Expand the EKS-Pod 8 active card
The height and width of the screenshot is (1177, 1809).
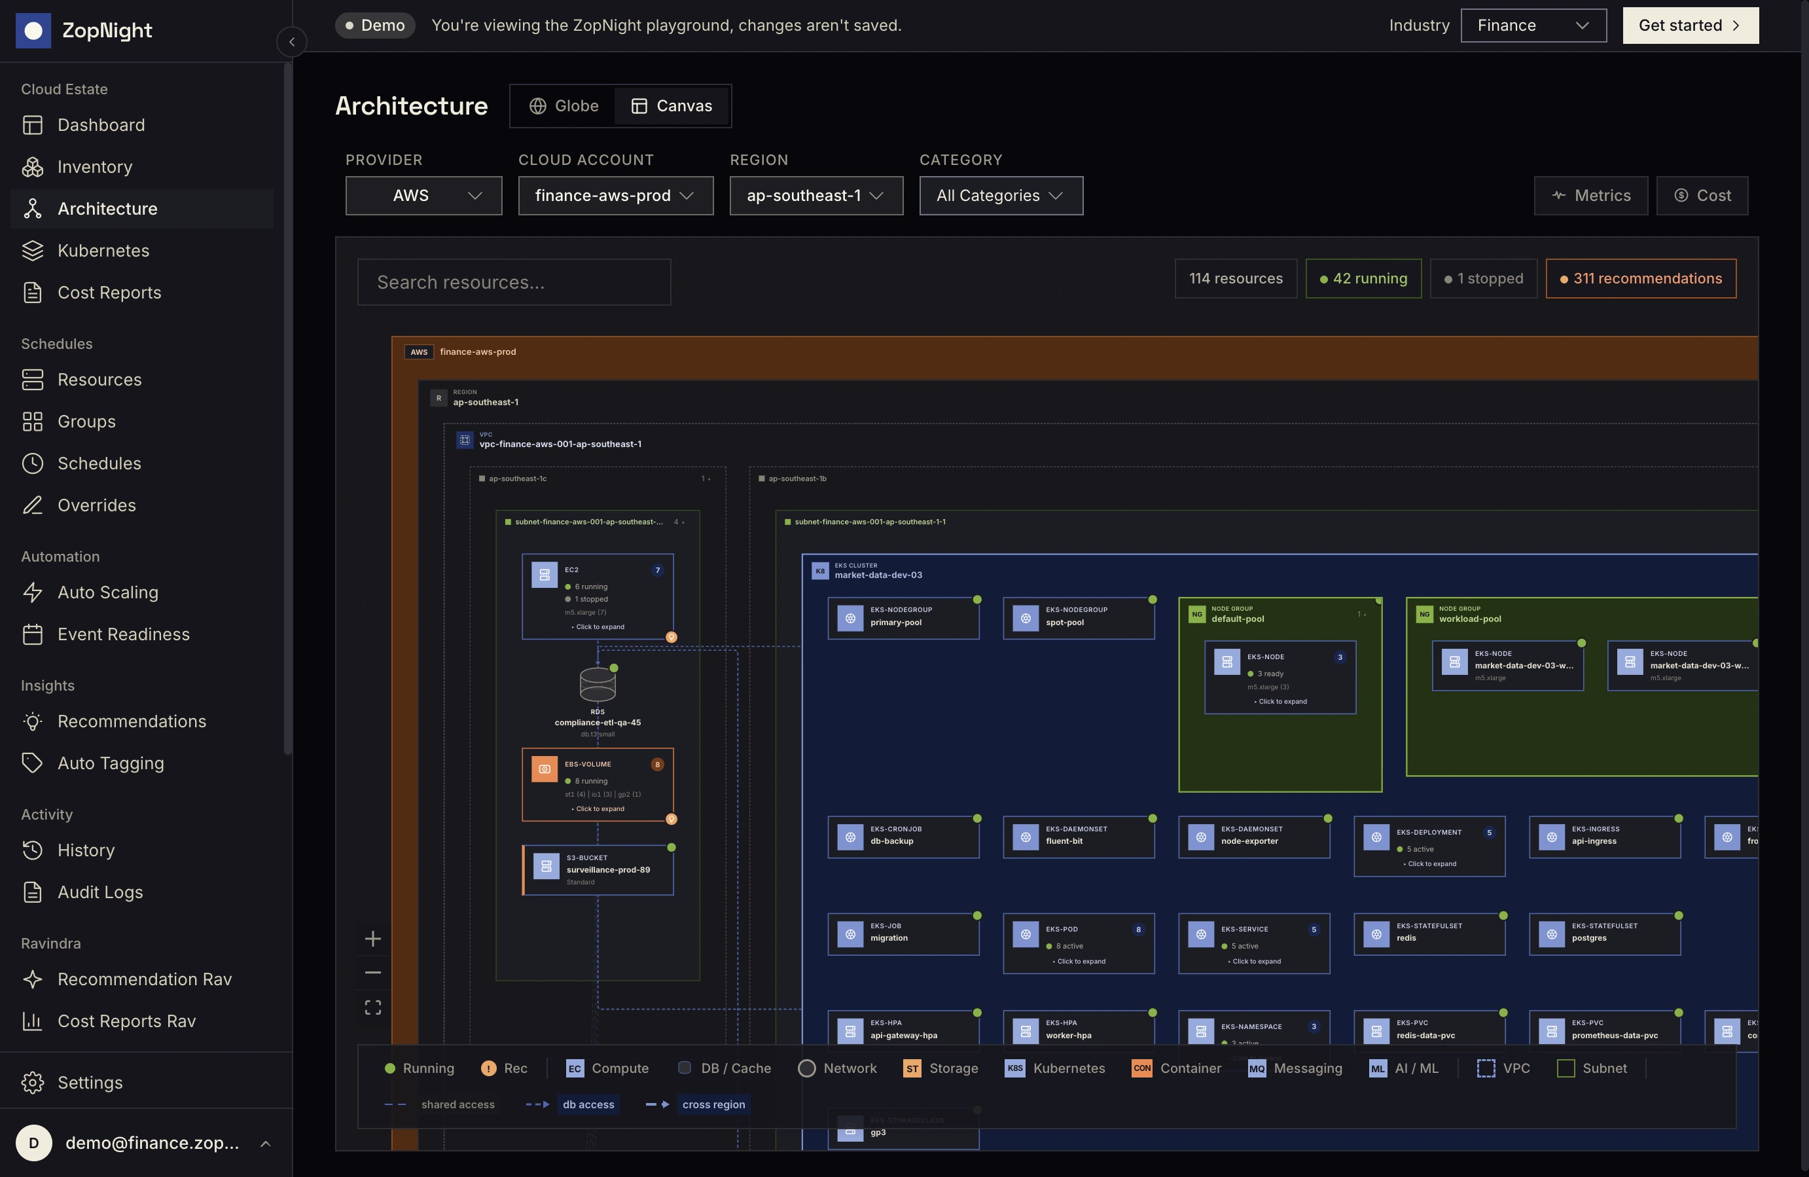1078,943
